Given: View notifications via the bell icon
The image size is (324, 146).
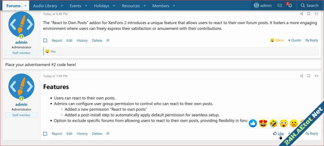Looking at the screenshot, I should [290, 5].
